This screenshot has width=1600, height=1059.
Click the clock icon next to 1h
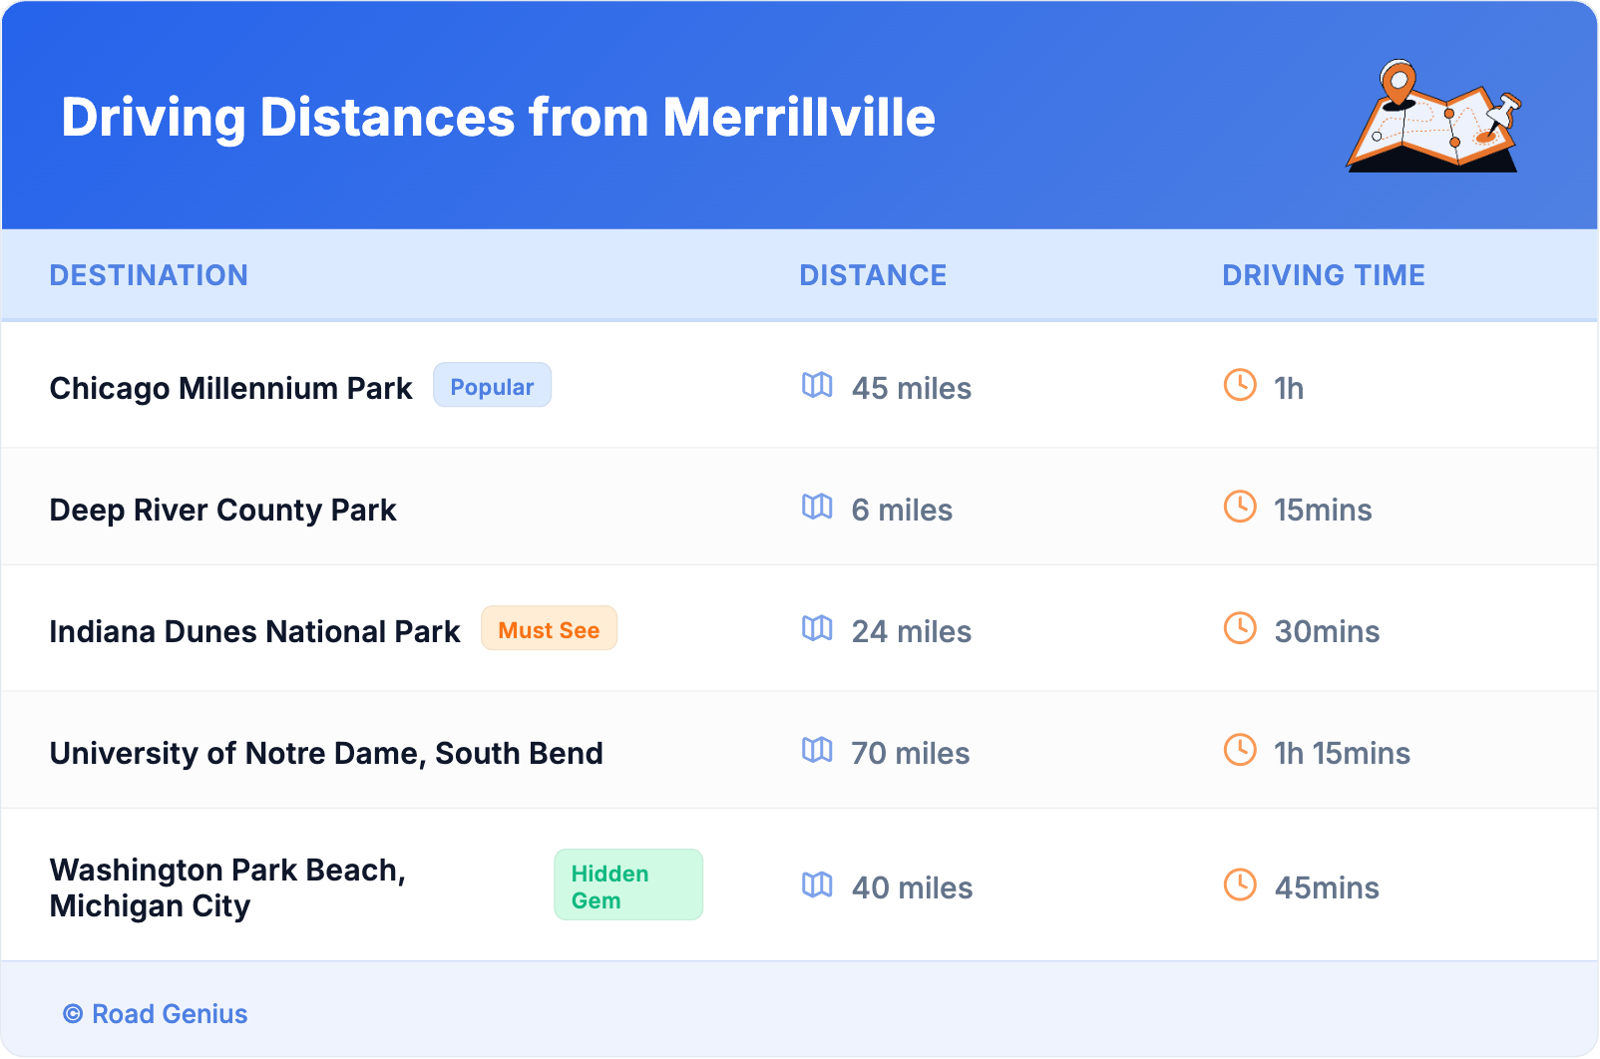pos(1240,385)
